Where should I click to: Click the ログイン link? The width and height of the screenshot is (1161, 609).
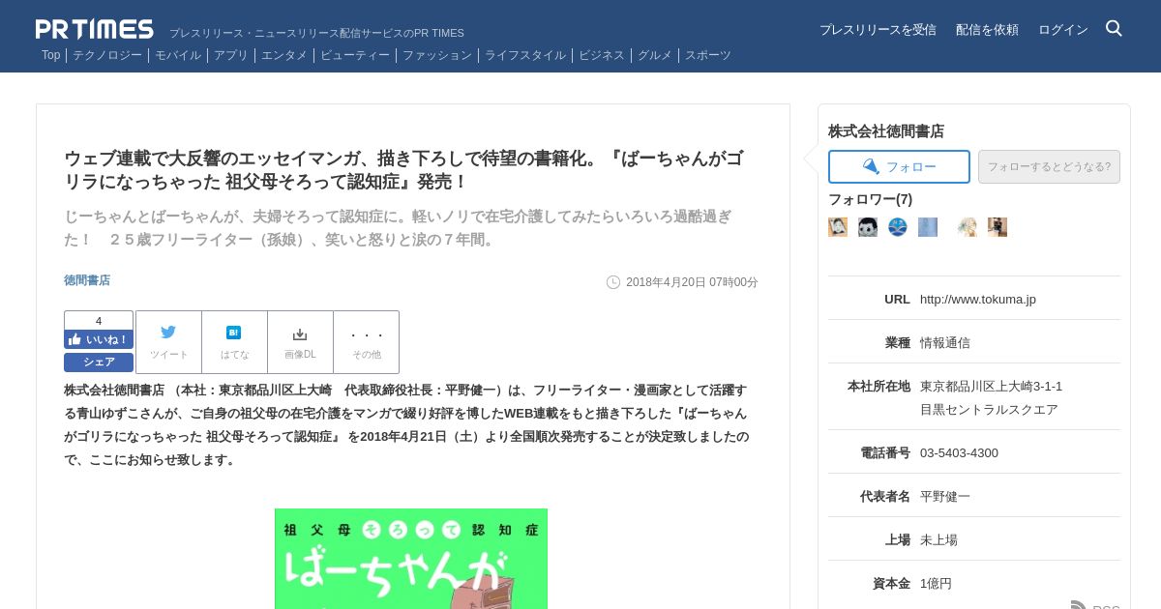1063,30
